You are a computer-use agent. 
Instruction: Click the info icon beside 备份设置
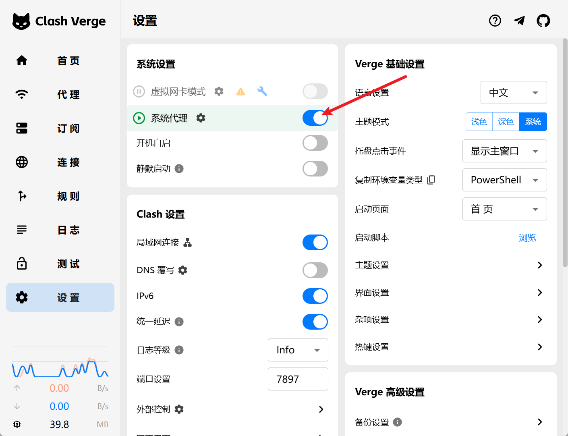click(397, 422)
